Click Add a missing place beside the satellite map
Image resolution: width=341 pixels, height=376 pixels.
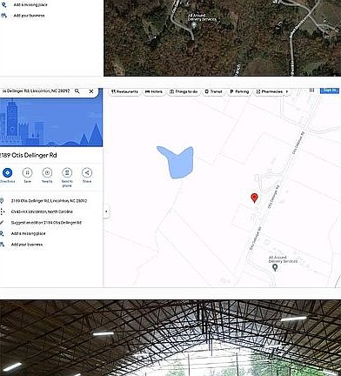30,5
